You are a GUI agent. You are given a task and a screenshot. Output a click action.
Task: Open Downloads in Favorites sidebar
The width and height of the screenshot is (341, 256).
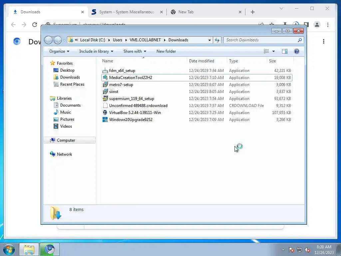pyautogui.click(x=70, y=77)
